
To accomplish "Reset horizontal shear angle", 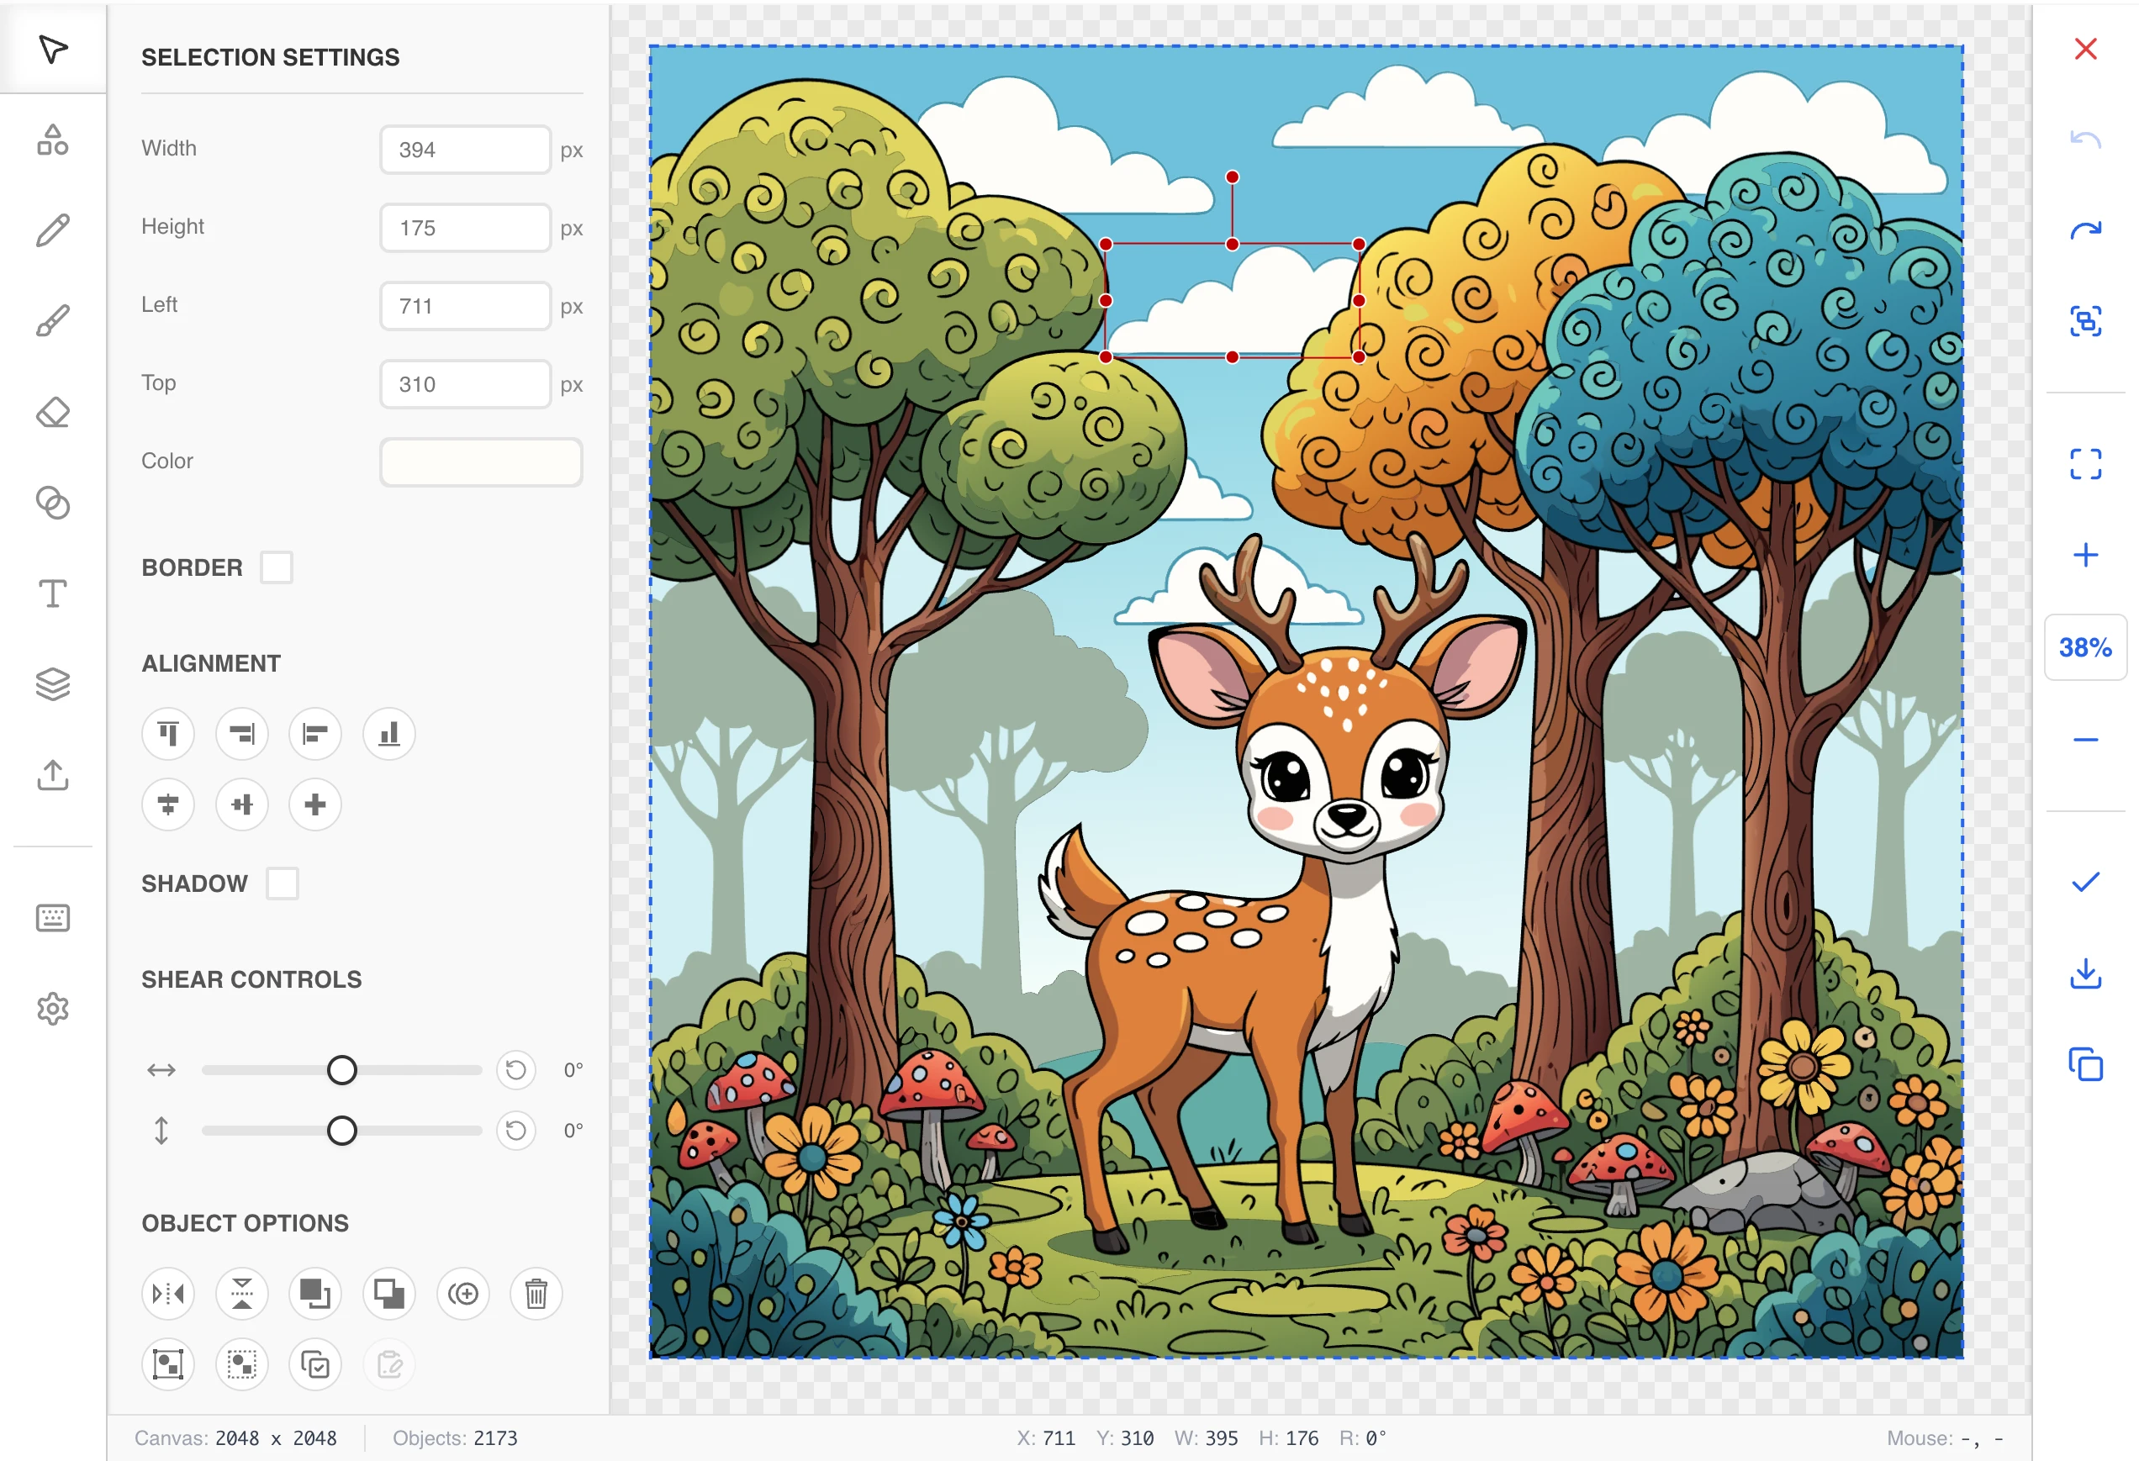I will pos(515,1070).
